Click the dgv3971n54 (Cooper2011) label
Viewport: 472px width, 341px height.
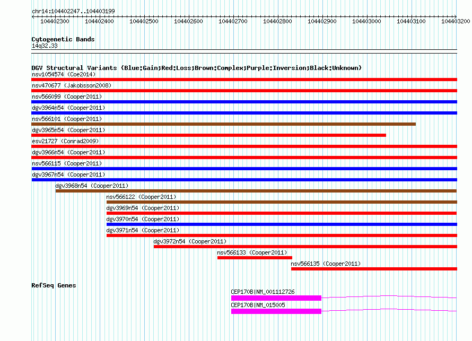[x=143, y=230]
